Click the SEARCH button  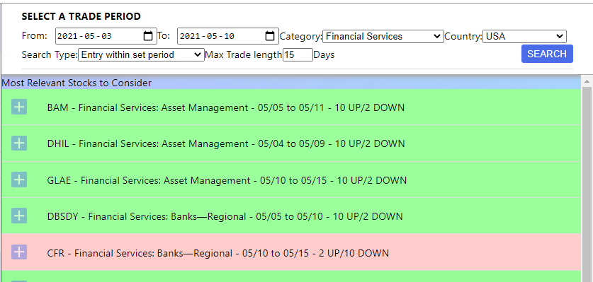[547, 54]
